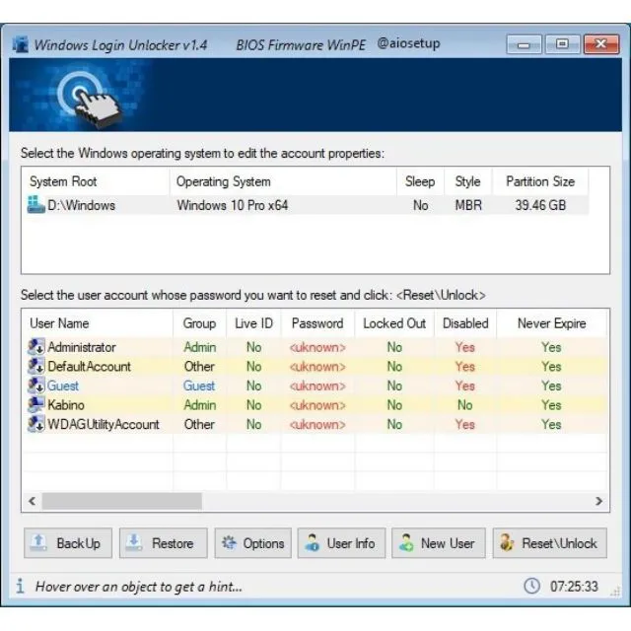
Task: Select the Kabino user name
Action: 66,405
